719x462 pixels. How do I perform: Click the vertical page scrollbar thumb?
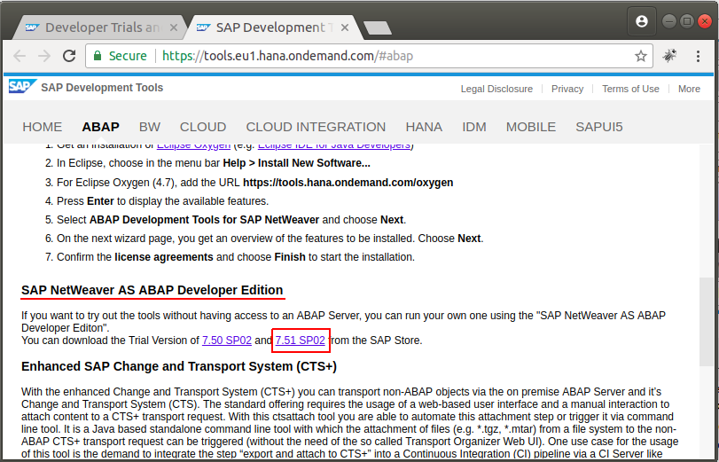707,322
